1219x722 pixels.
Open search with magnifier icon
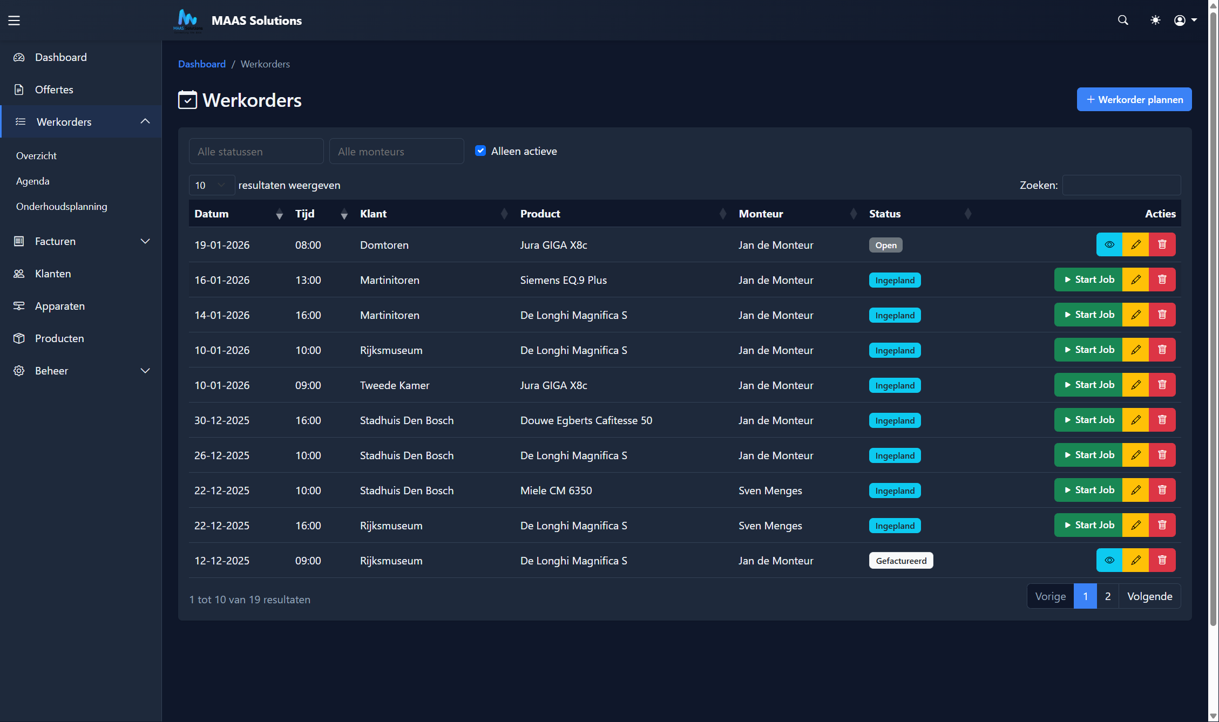(x=1123, y=21)
